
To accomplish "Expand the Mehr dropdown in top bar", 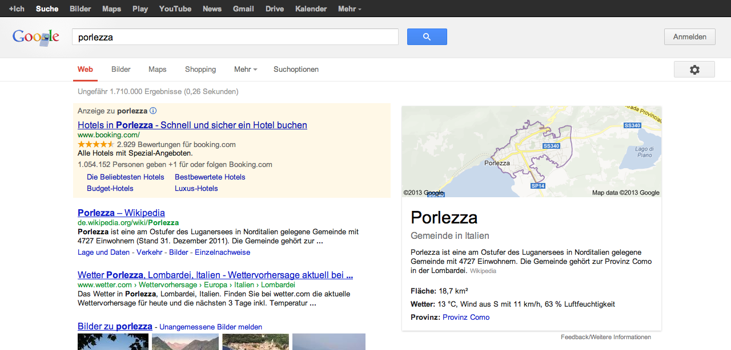I will (x=350, y=9).
